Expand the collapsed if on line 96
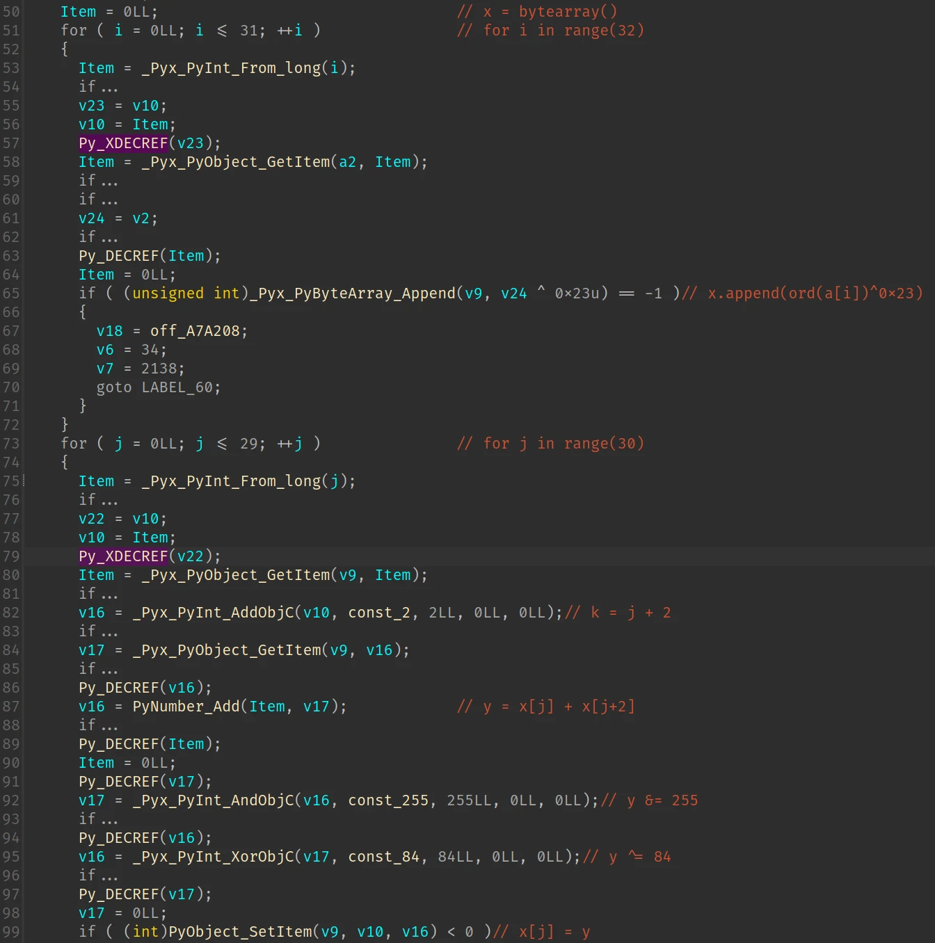Viewport: 935px width, 943px height. pyautogui.click(x=98, y=876)
